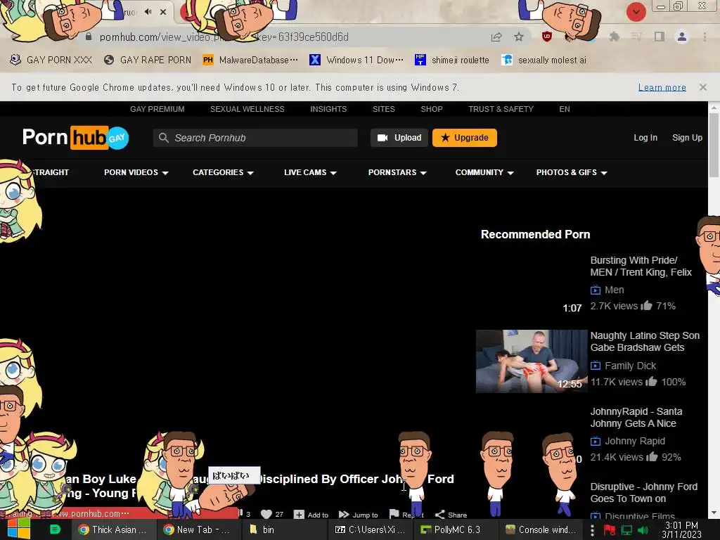Click the taskbar clock showing 3:01 PM

pyautogui.click(x=681, y=529)
